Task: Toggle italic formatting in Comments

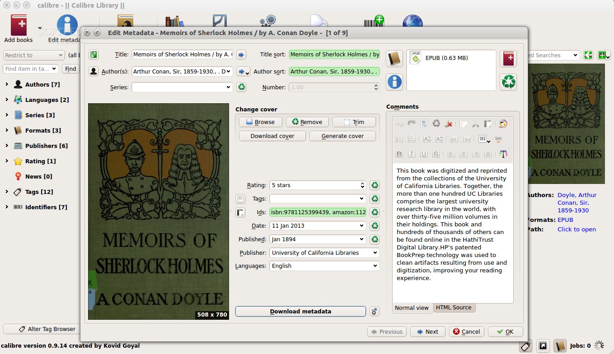Action: coord(411,154)
